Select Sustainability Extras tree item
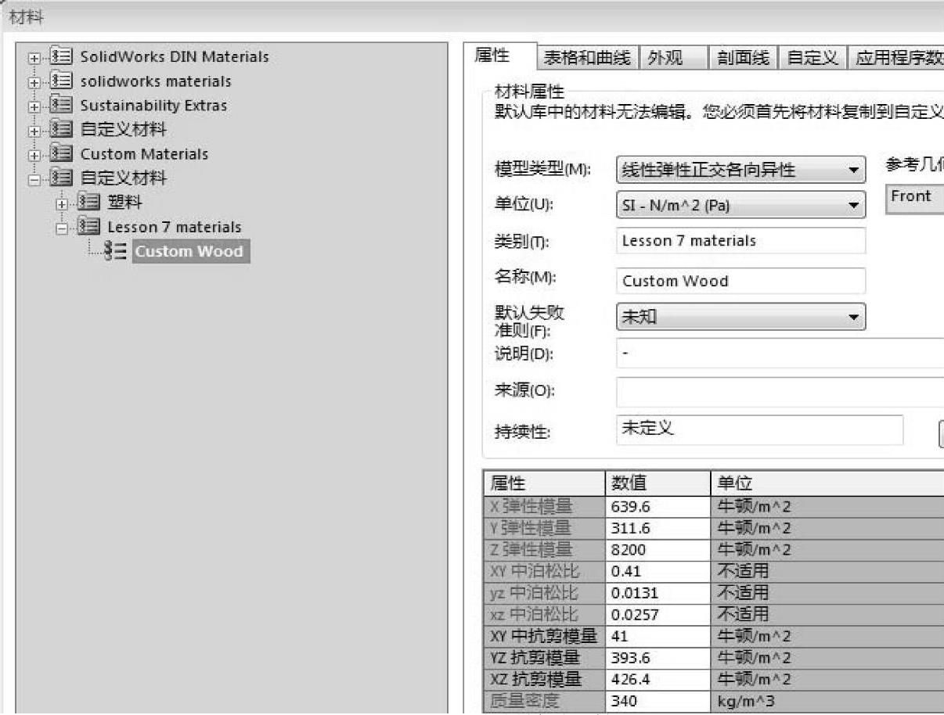944x715 pixels. pos(153,106)
